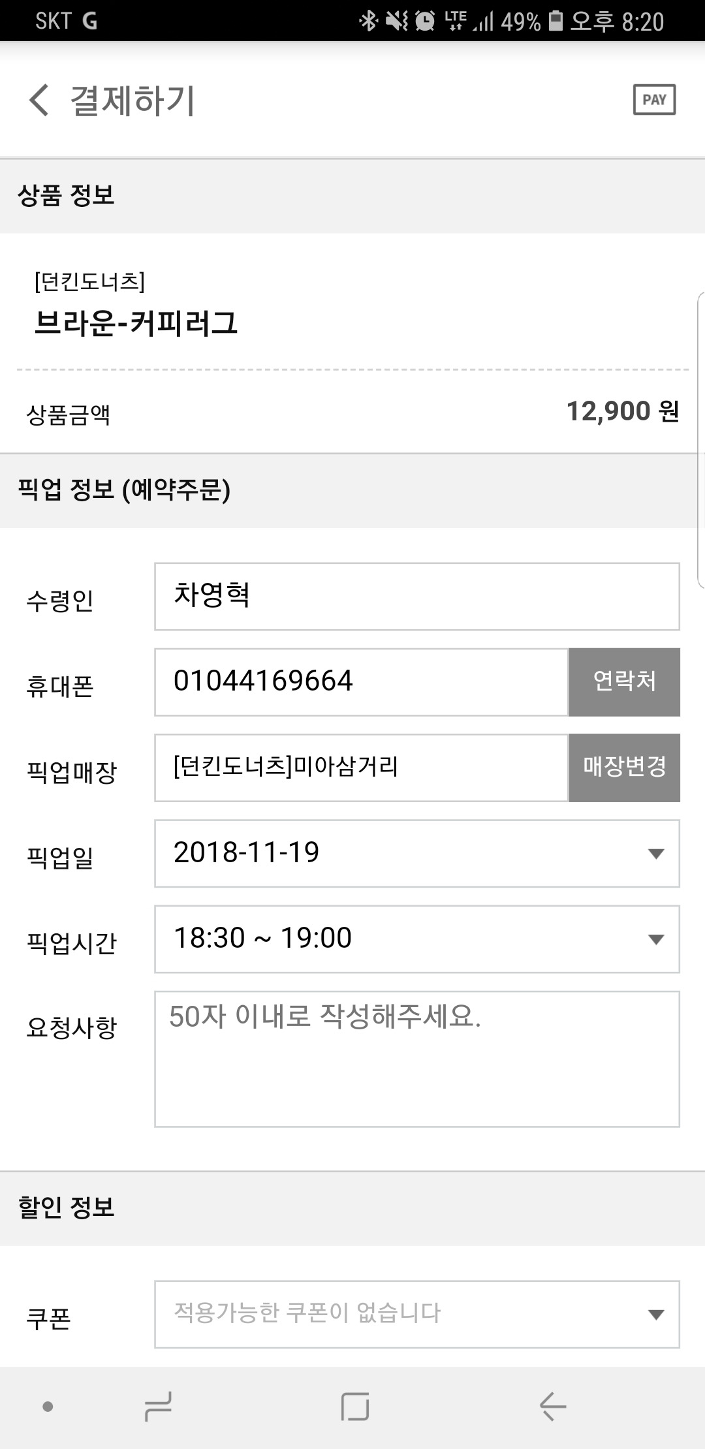The image size is (705, 1449).
Task: Tap the scrollbar handle on right edge
Action: [x=701, y=441]
